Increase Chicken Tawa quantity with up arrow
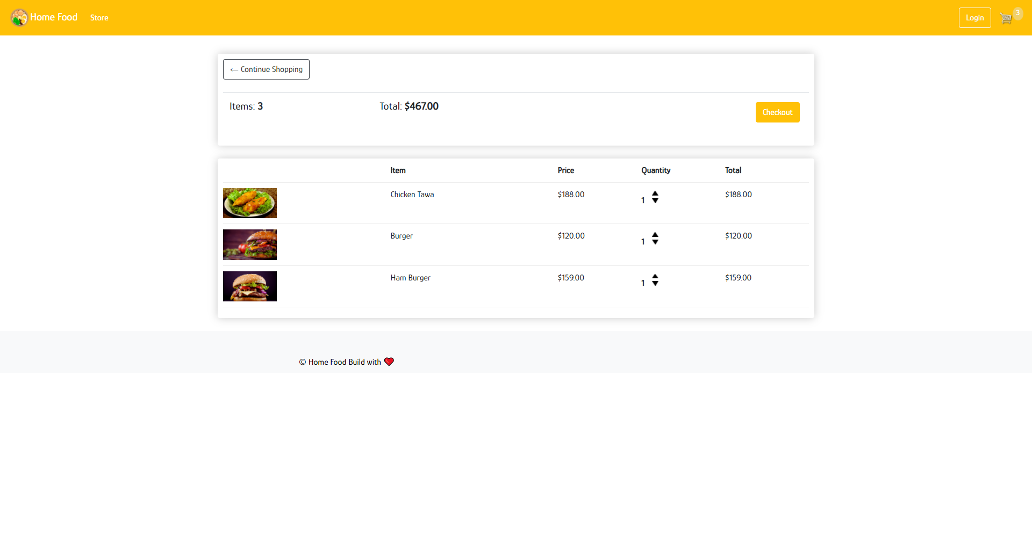Image resolution: width=1032 pixels, height=541 pixels. pos(655,193)
